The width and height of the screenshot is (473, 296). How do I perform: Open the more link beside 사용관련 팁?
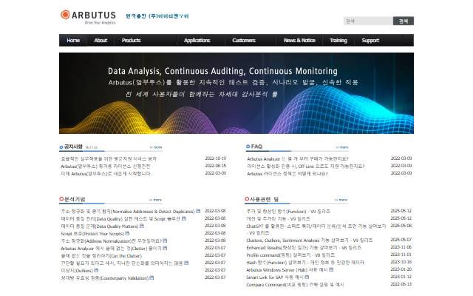click(341, 200)
